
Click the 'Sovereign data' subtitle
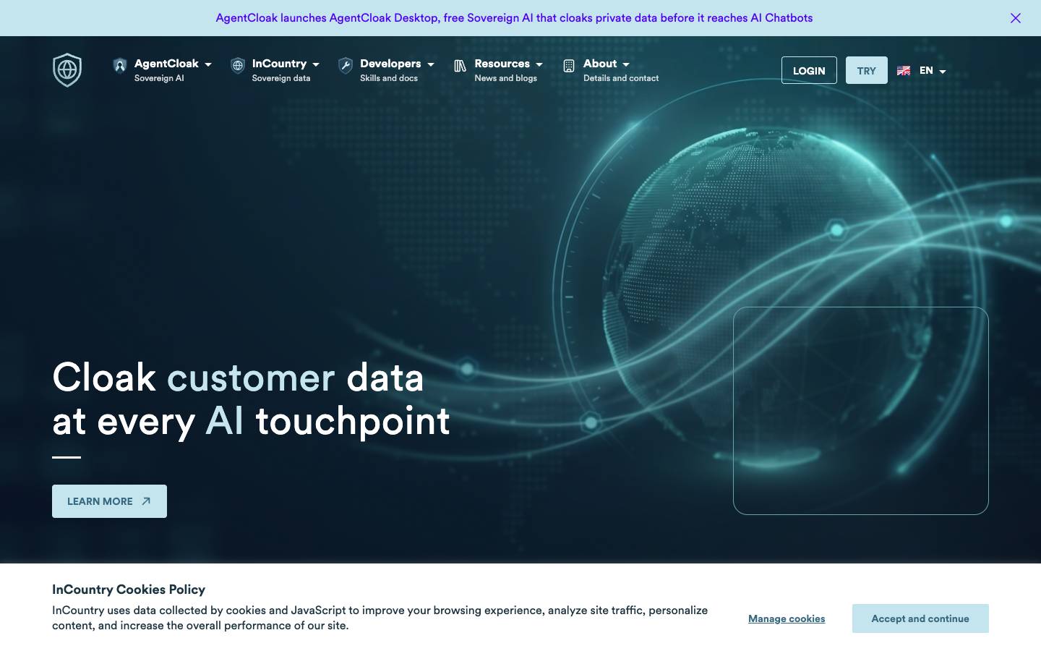[280, 78]
